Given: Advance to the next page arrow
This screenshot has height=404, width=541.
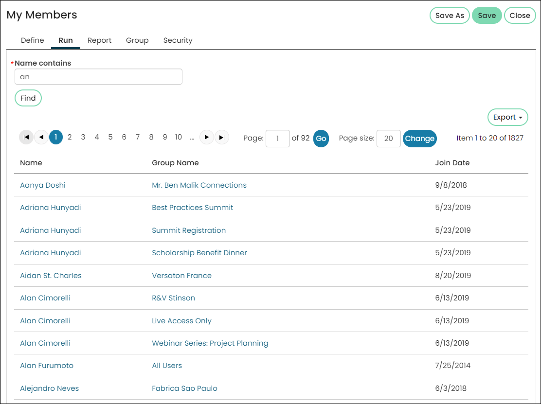Looking at the screenshot, I should tap(207, 137).
